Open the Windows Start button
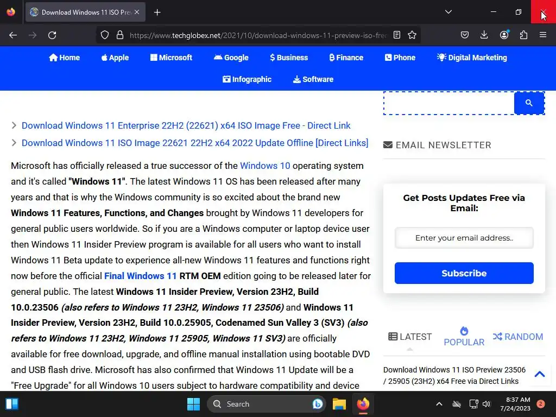Screen dimensions: 556x417 point(194,404)
